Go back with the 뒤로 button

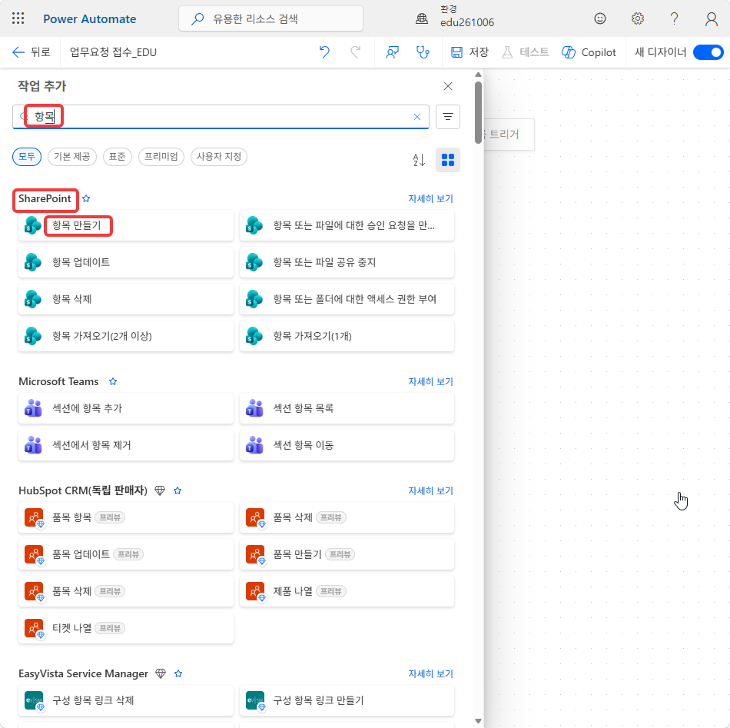pos(31,52)
